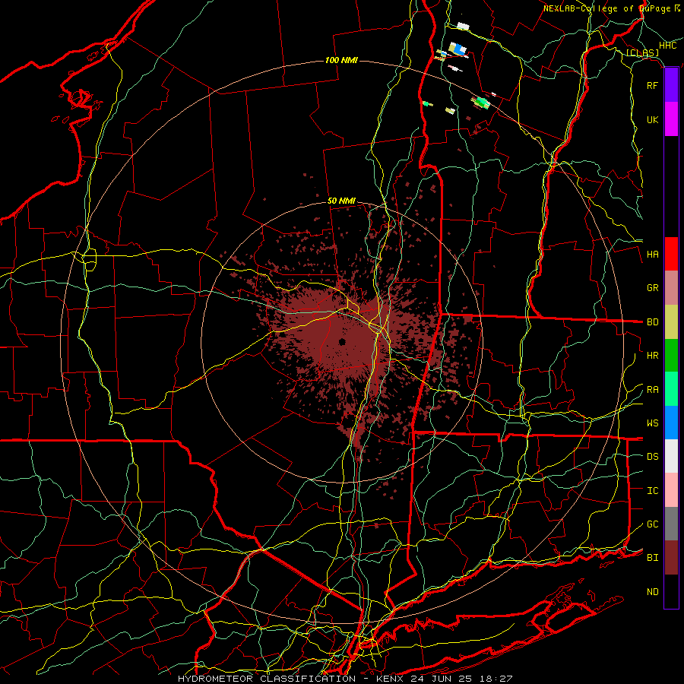The image size is (684, 684).
Task: Click the GC legend label
Action: tap(653, 524)
